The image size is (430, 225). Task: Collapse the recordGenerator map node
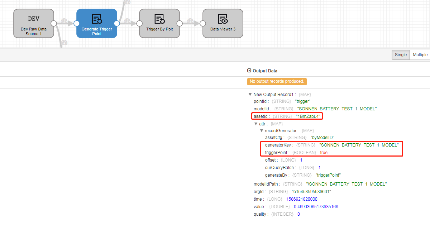(x=261, y=131)
